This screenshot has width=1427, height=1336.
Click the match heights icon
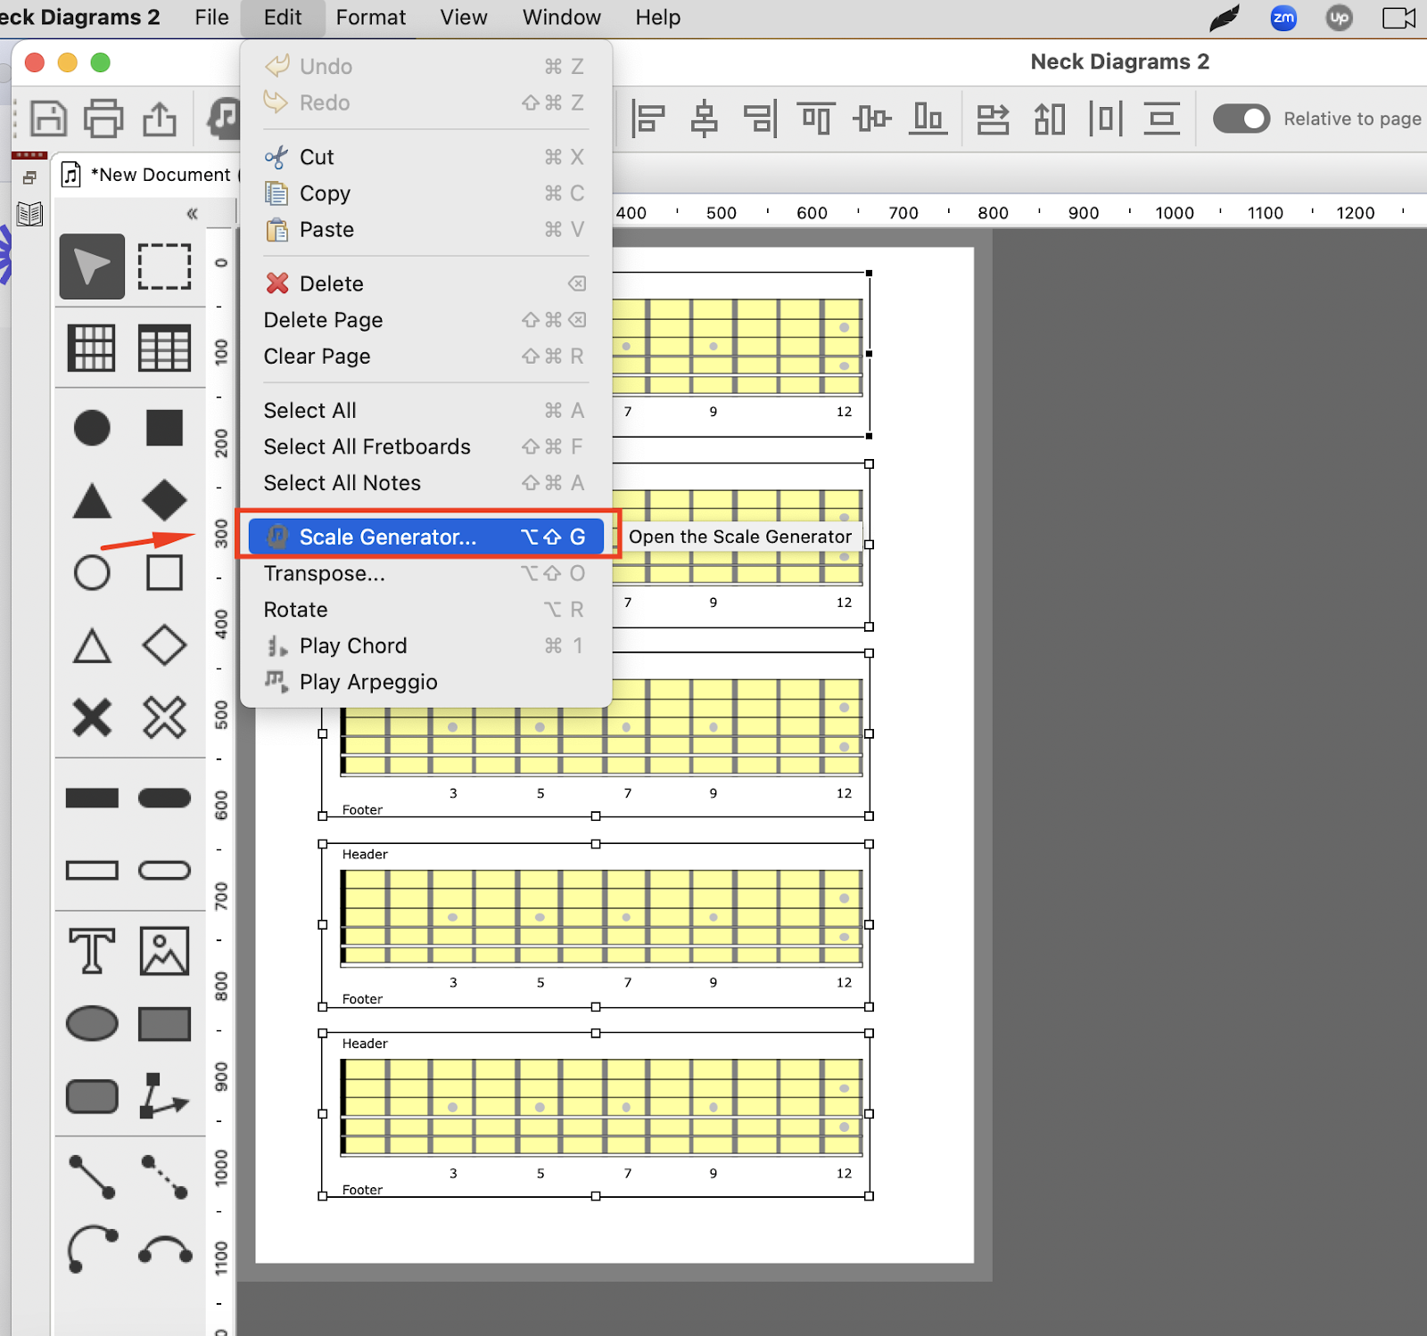[1050, 119]
